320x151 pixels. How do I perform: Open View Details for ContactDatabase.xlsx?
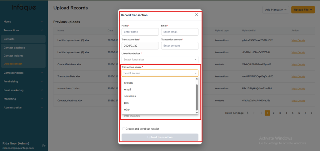pyautogui.click(x=298, y=65)
